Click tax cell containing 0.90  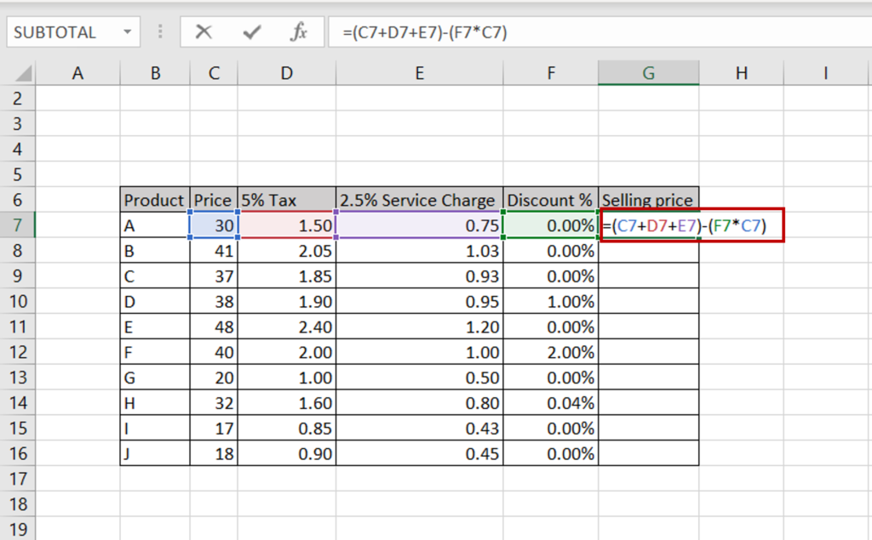point(286,453)
